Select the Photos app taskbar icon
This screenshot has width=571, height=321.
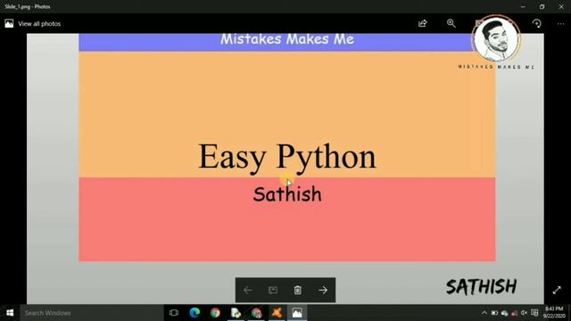tap(297, 313)
